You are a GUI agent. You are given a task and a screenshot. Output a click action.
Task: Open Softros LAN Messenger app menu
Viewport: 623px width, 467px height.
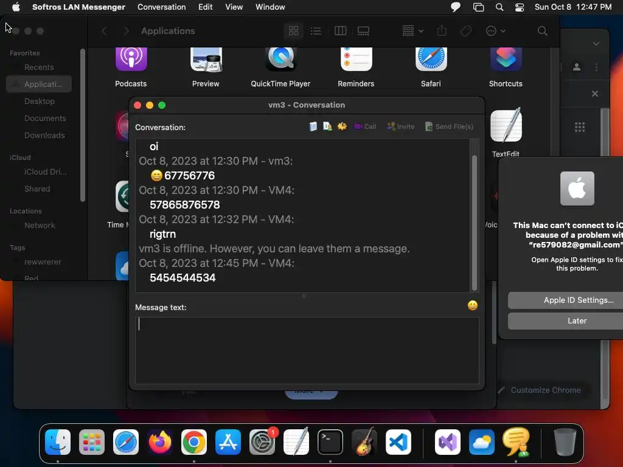(78, 7)
